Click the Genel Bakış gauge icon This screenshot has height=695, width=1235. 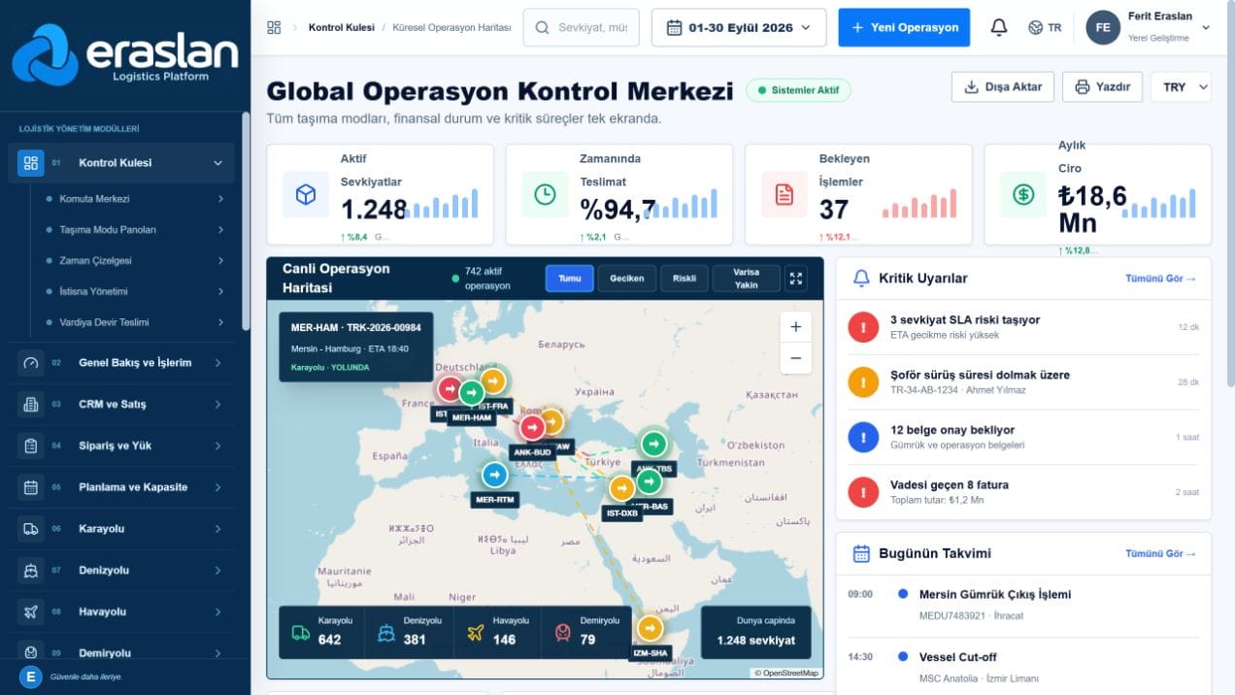[31, 363]
